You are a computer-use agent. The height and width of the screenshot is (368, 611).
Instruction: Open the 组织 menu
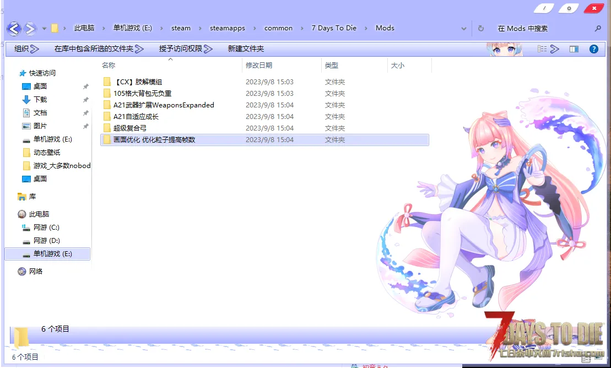tap(26, 48)
